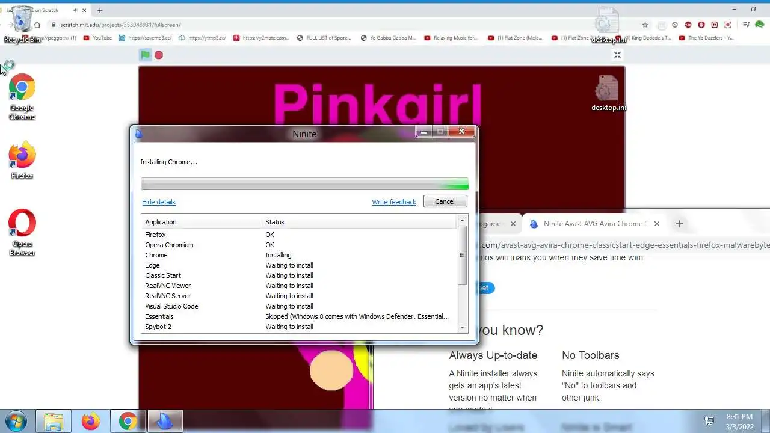Click Hide details link in Ninite

tap(159, 202)
